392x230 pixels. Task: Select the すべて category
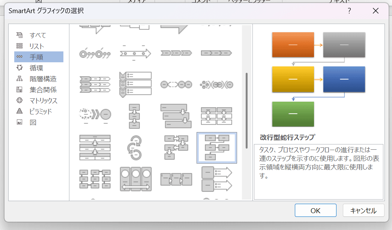(x=38, y=35)
